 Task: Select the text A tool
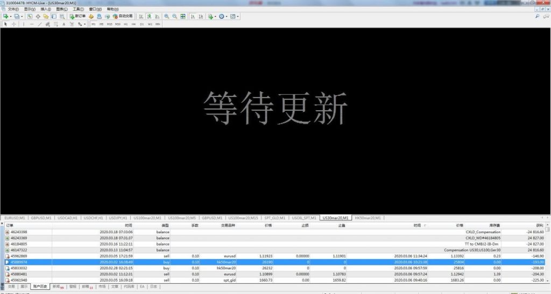[63, 24]
